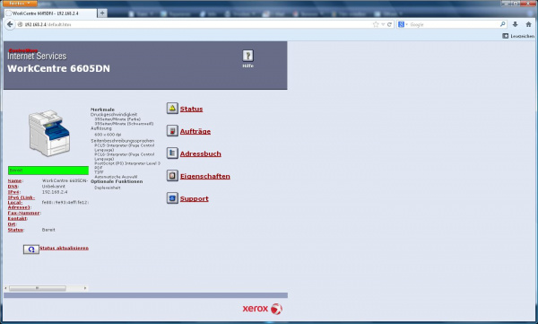Click the IP address 192.168.2.4 value
The image size is (538, 324).
click(55, 192)
